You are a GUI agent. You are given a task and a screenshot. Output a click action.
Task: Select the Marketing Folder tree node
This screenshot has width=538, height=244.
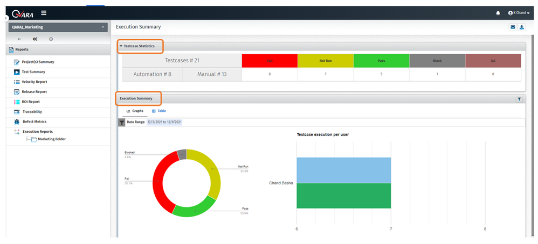[x=52, y=139]
